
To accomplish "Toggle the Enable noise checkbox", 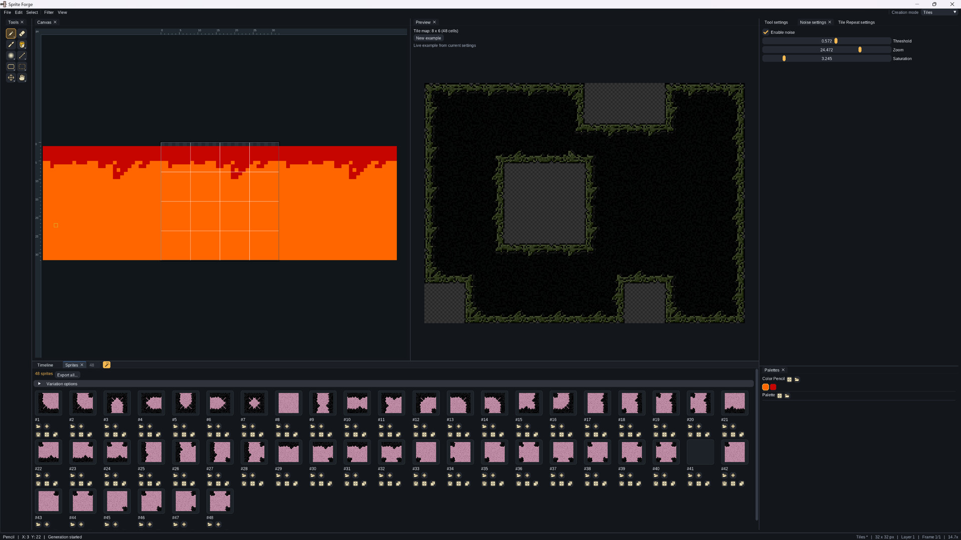I will (x=766, y=32).
